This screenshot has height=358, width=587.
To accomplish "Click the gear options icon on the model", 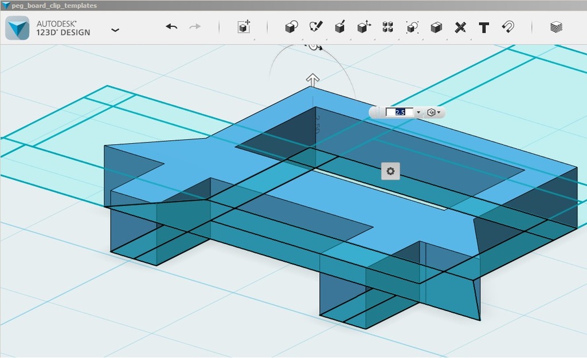I will point(390,171).
